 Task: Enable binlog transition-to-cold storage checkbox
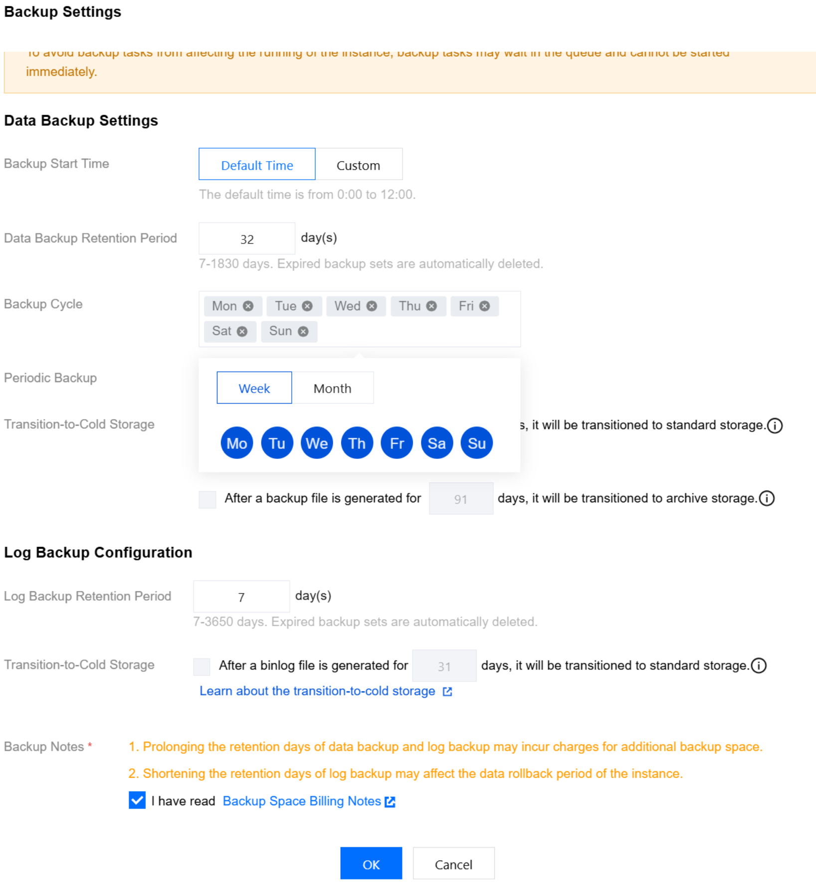[202, 666]
